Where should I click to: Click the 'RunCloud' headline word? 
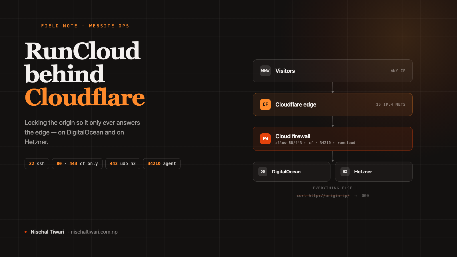[83, 51]
